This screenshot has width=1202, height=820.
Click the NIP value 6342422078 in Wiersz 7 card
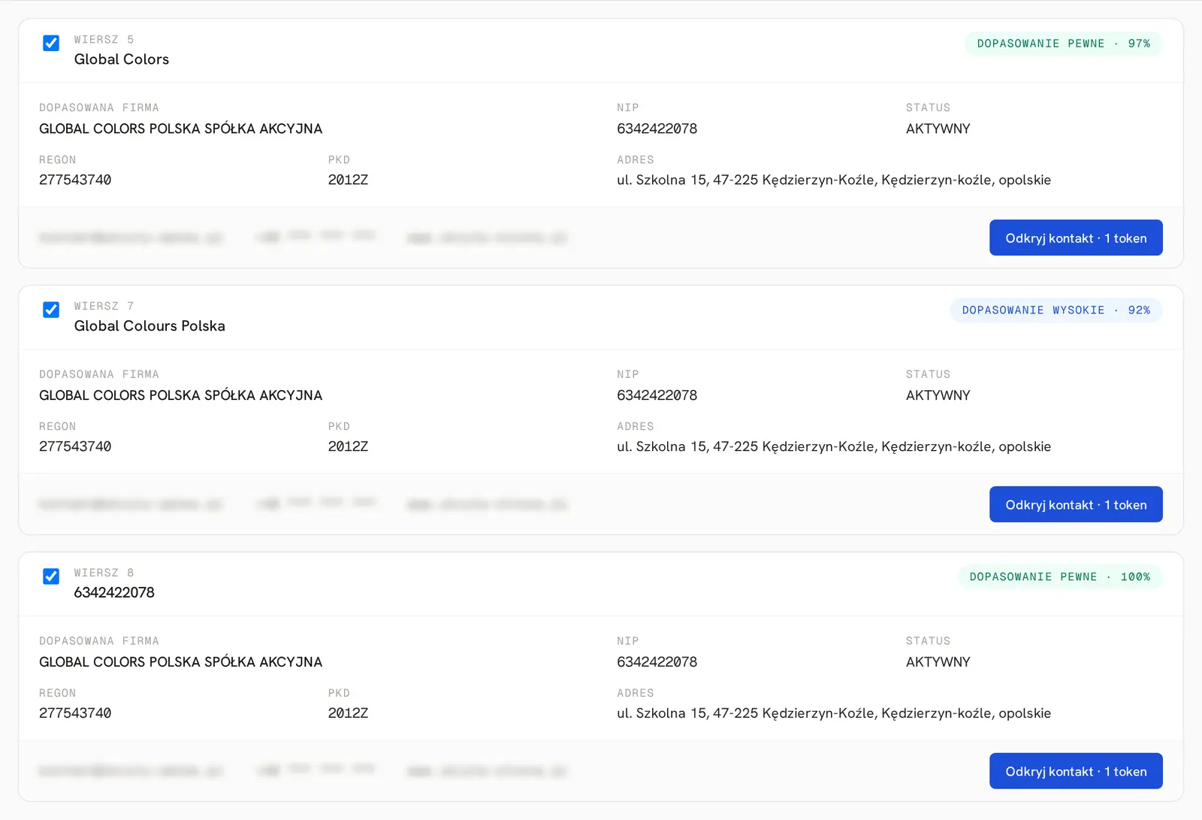(657, 395)
